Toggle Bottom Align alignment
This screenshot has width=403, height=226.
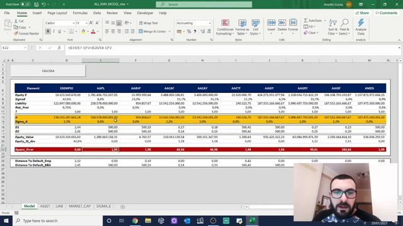(119, 23)
